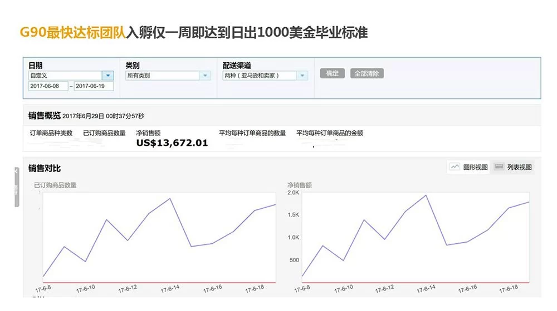Click the end date field 2017-06-19
557x311 pixels.
pos(94,86)
